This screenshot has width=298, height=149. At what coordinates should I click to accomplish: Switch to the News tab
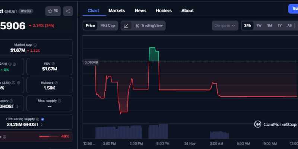[140, 10]
